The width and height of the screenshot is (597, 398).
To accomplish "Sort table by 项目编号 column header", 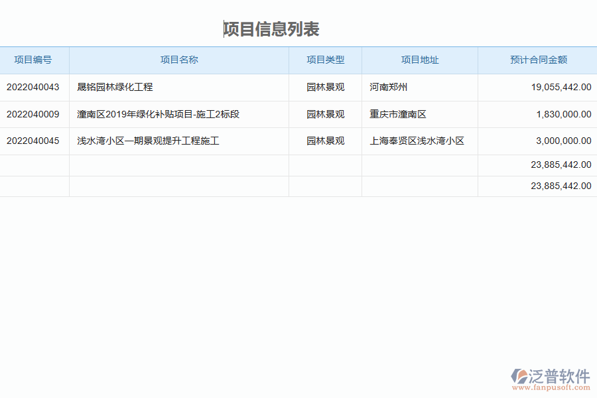I will point(34,60).
